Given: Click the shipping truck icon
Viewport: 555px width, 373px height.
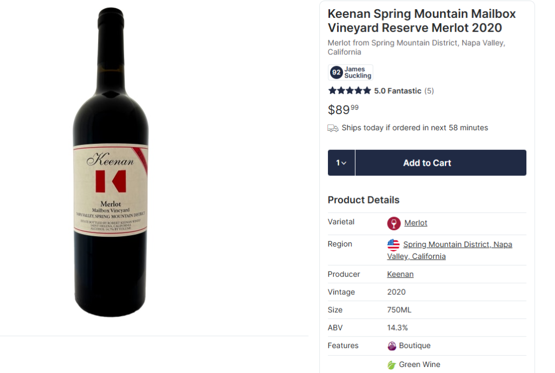Looking at the screenshot, I should click(332, 128).
